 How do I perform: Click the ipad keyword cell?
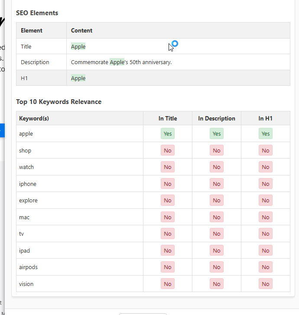[25, 250]
